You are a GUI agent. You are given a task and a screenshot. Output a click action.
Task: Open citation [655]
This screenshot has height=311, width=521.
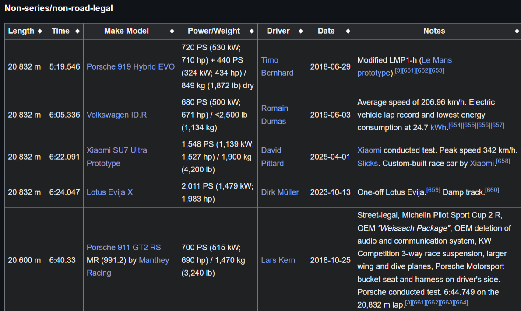[469, 125]
